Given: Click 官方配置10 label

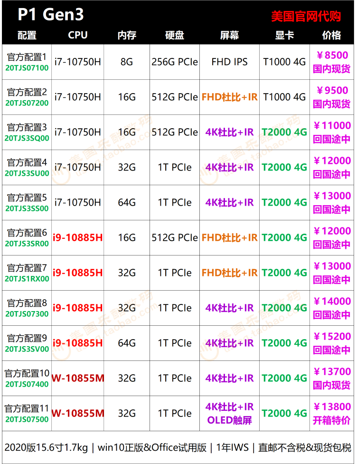Looking at the screenshot, I should point(27,373).
